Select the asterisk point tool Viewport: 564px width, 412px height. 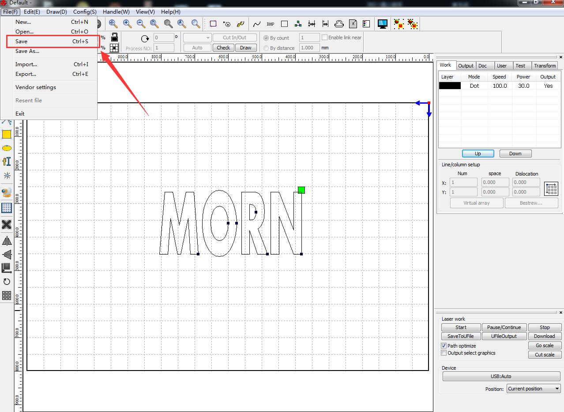(x=7, y=176)
